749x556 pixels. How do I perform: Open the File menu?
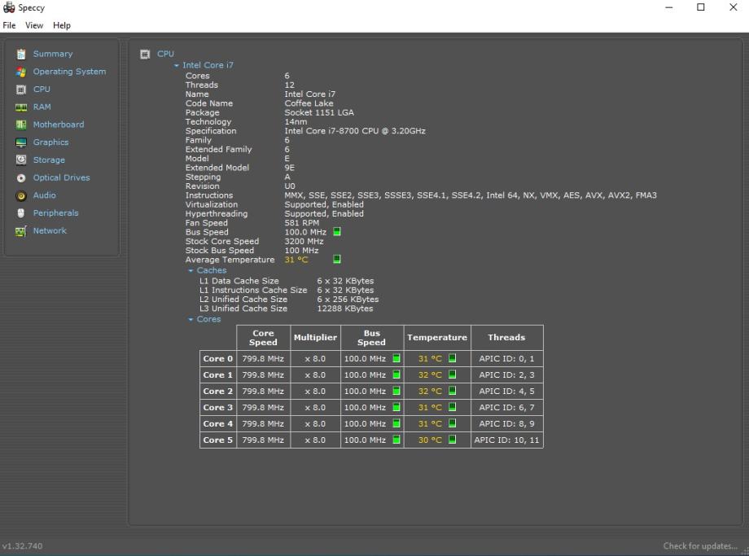point(10,25)
